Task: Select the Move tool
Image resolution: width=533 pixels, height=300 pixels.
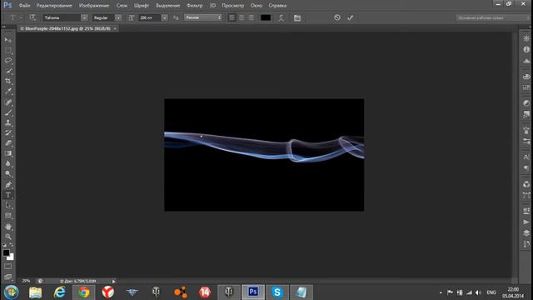Action: point(8,40)
